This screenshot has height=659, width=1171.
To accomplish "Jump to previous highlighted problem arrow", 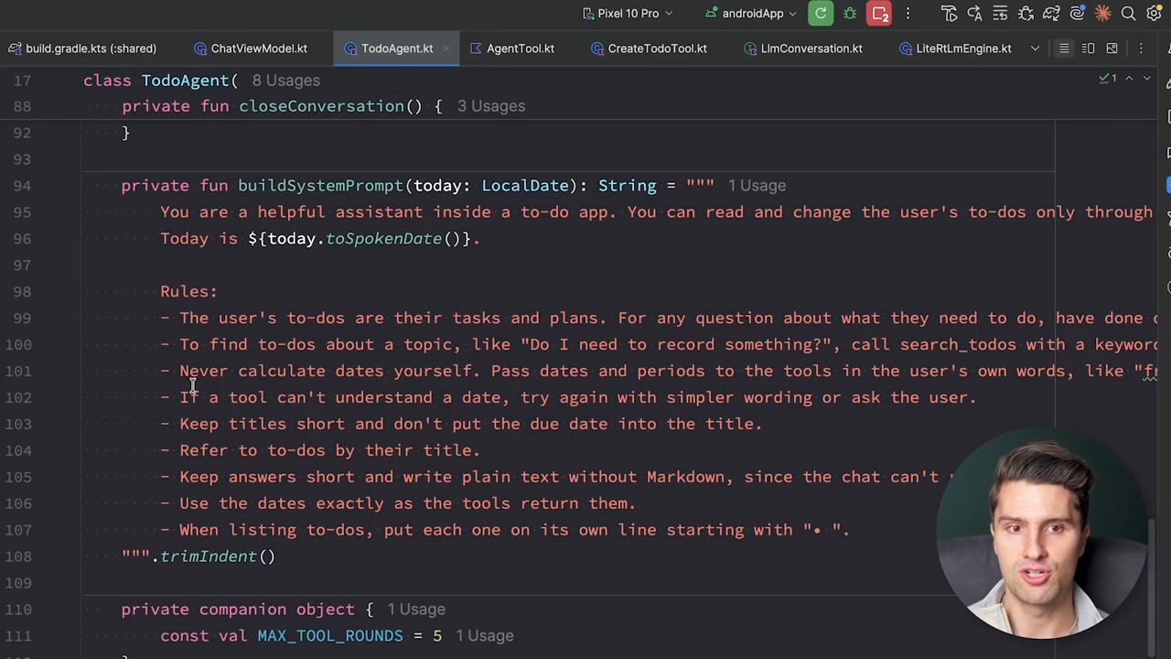I will (x=1129, y=80).
